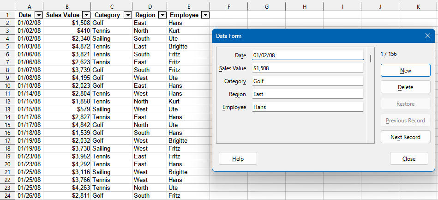Viewport: 438px width, 200px height.
Task: Click the Data Form record scrollbar thumb
Action: pyautogui.click(x=371, y=59)
